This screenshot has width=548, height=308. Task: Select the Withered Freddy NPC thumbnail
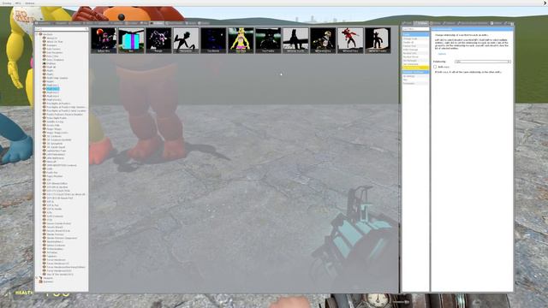click(378, 40)
